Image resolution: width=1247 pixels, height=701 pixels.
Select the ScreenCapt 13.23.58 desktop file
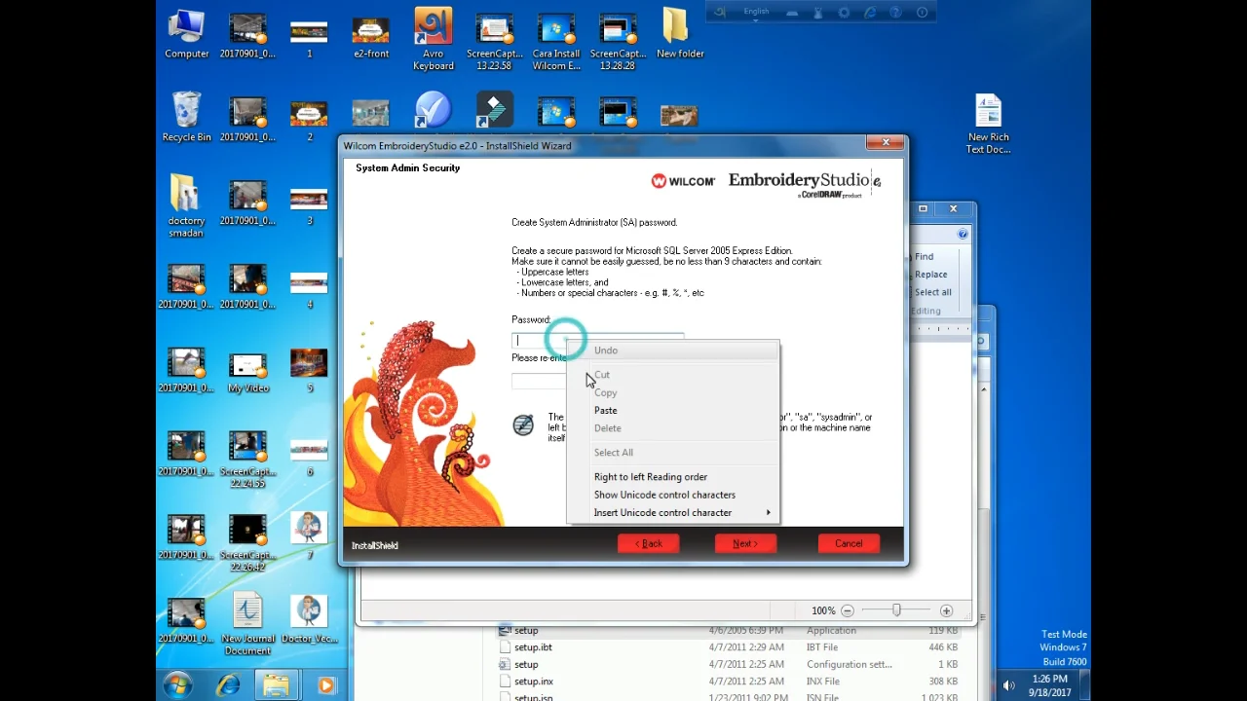click(x=495, y=42)
